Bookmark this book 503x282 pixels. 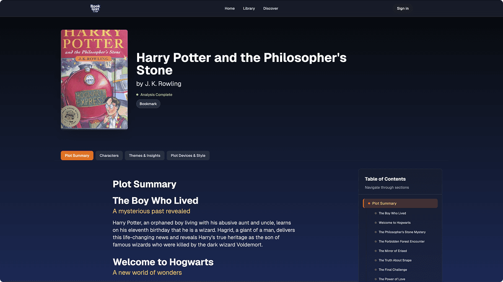click(148, 104)
